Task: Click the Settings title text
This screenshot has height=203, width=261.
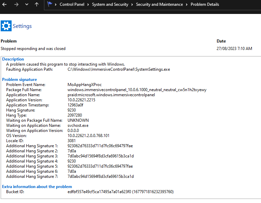Action: coord(22,26)
